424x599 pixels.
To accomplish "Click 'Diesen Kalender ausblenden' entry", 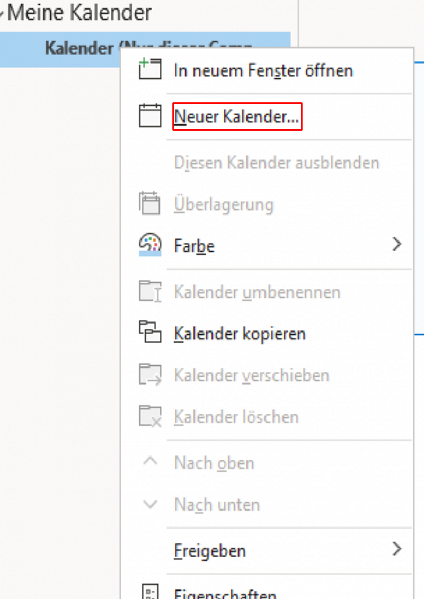I will click(x=276, y=163).
